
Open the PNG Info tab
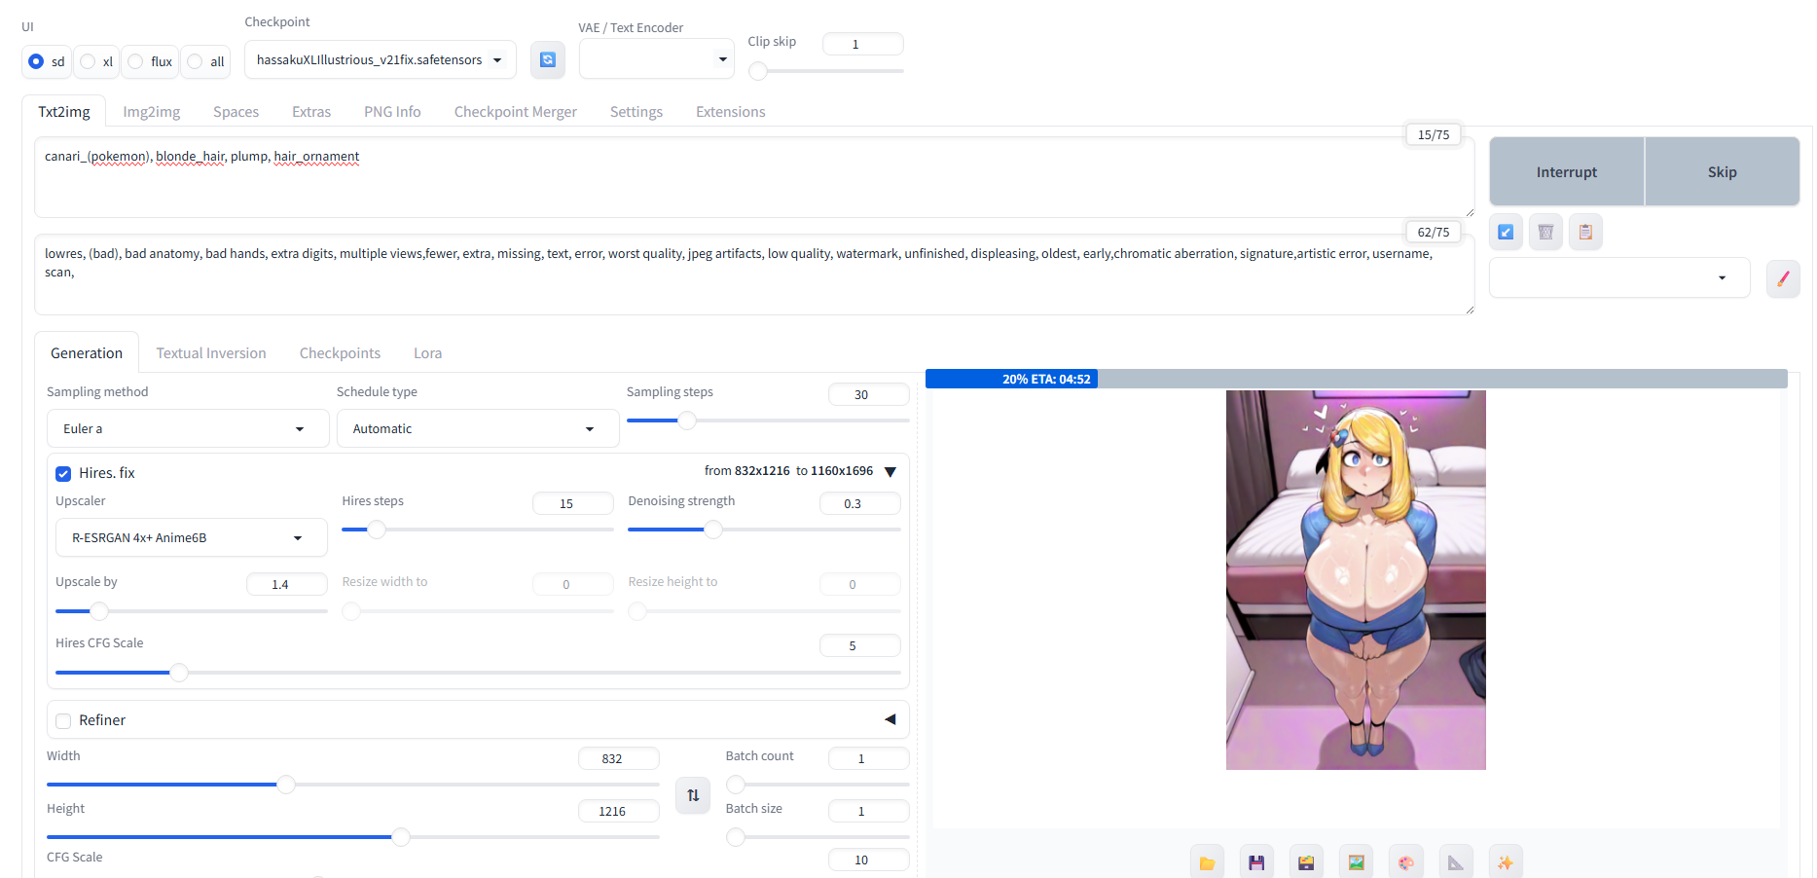pos(392,112)
